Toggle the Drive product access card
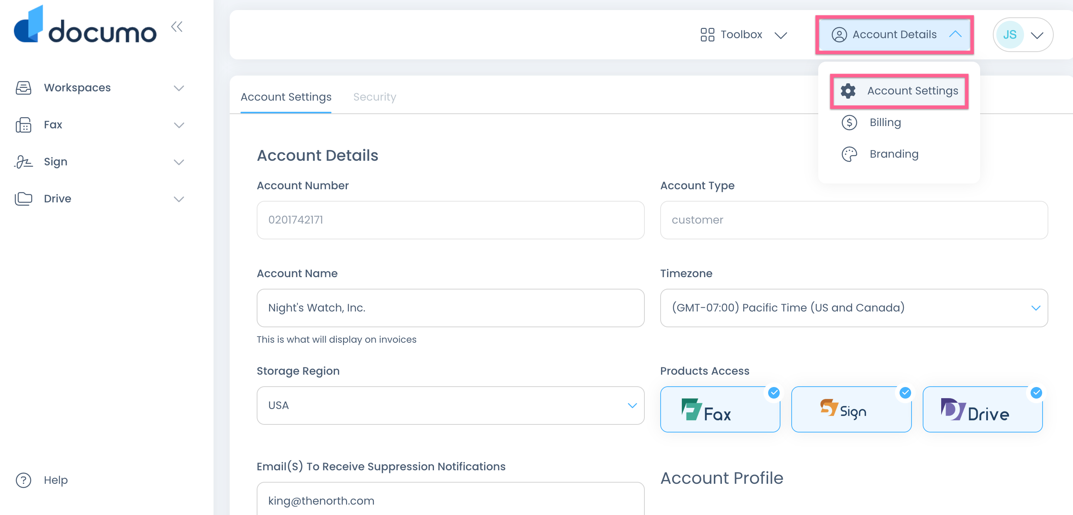1073x515 pixels. (982, 410)
